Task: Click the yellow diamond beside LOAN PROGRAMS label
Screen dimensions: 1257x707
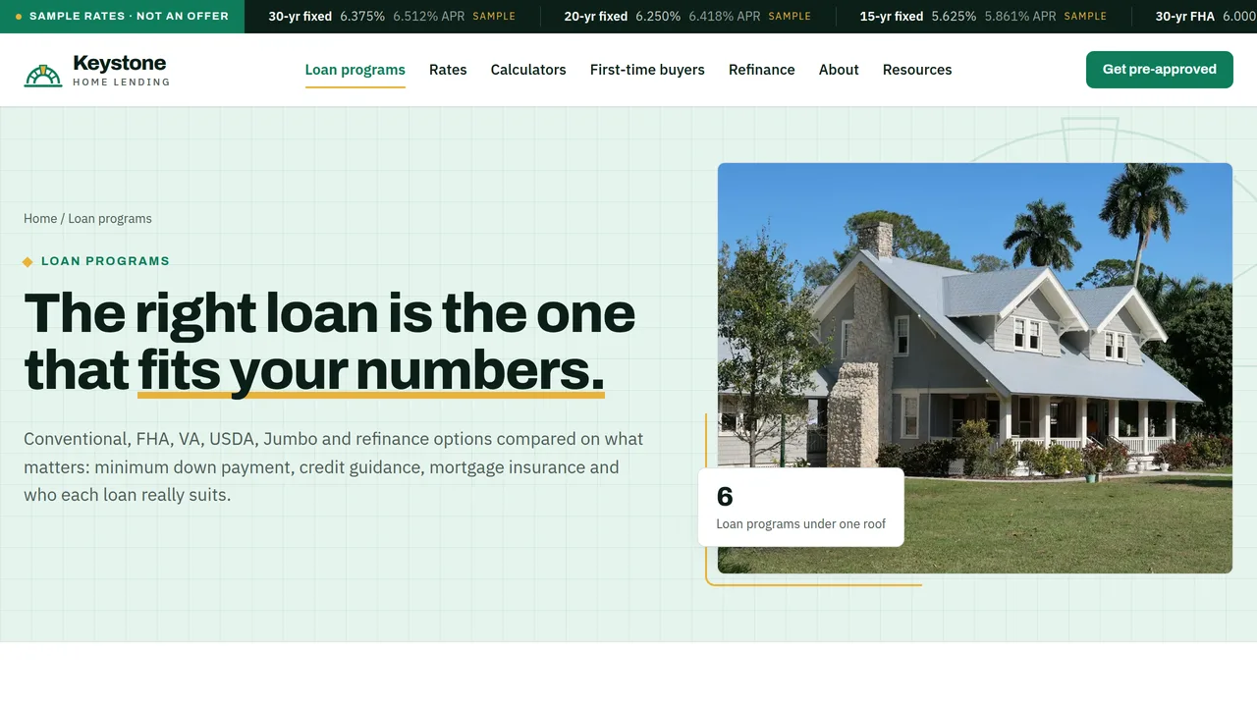Action: pos(27,261)
